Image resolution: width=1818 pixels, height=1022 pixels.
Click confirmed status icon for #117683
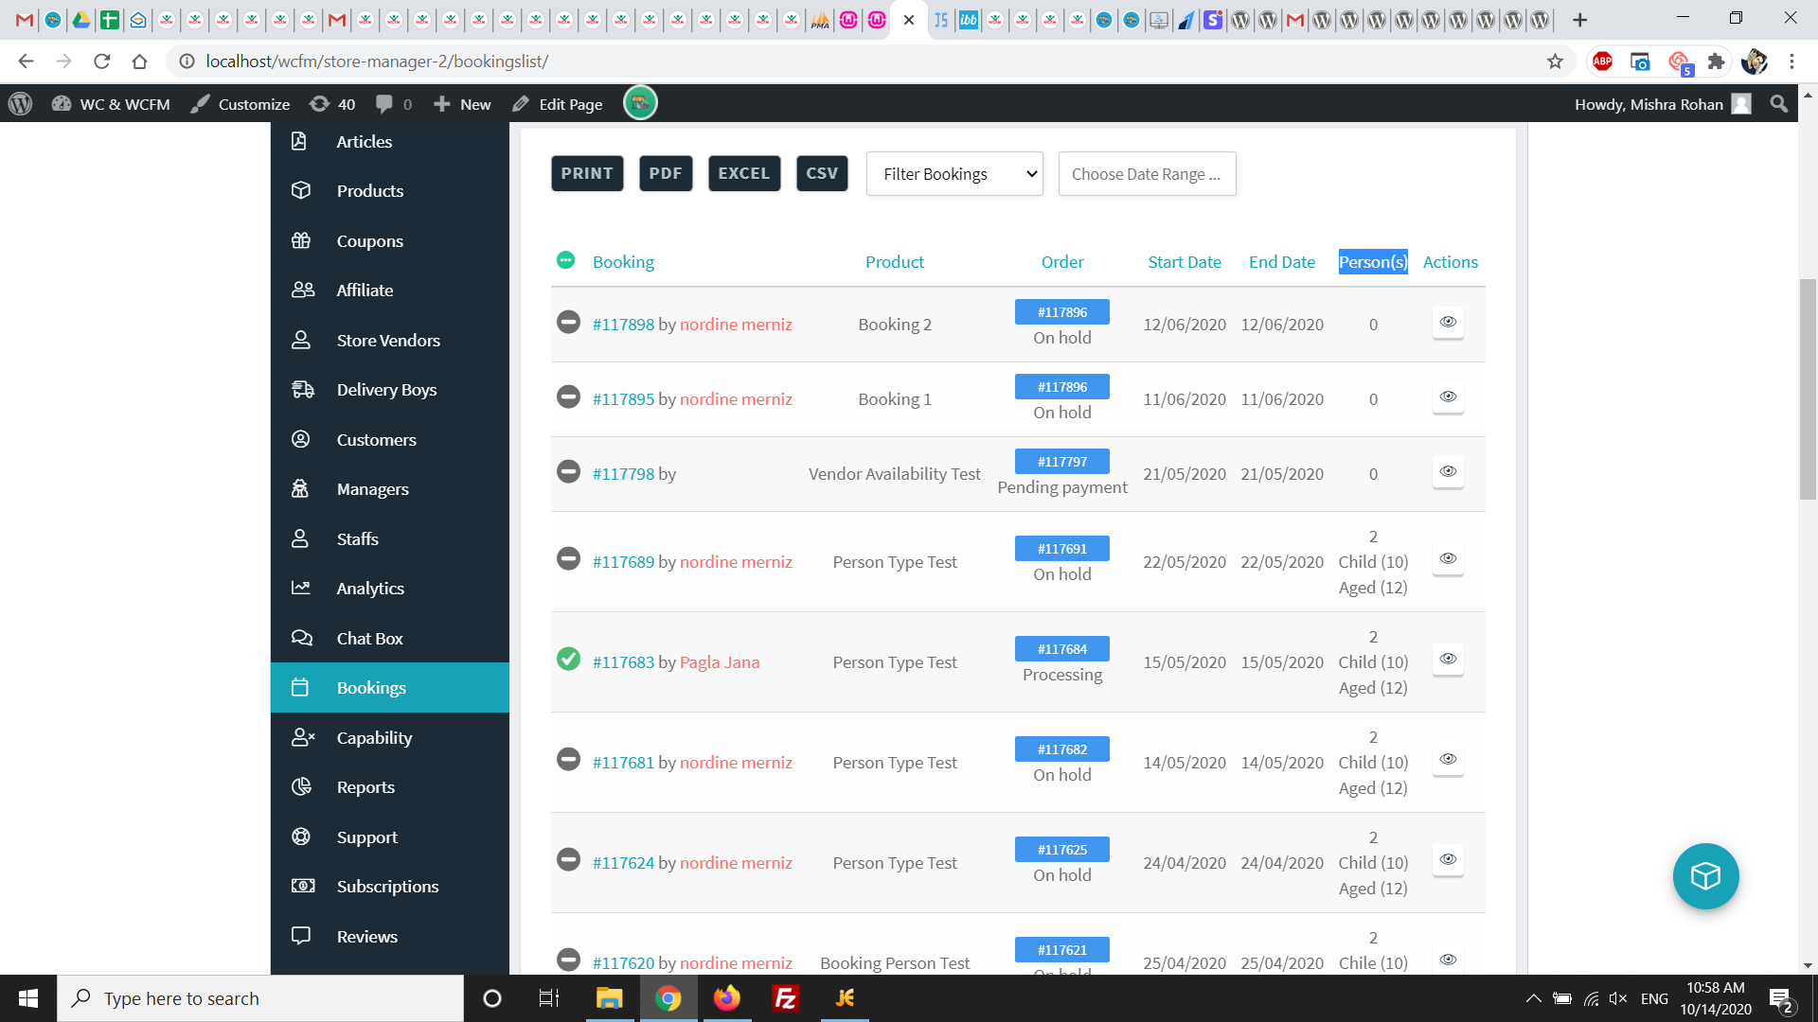[x=568, y=659]
